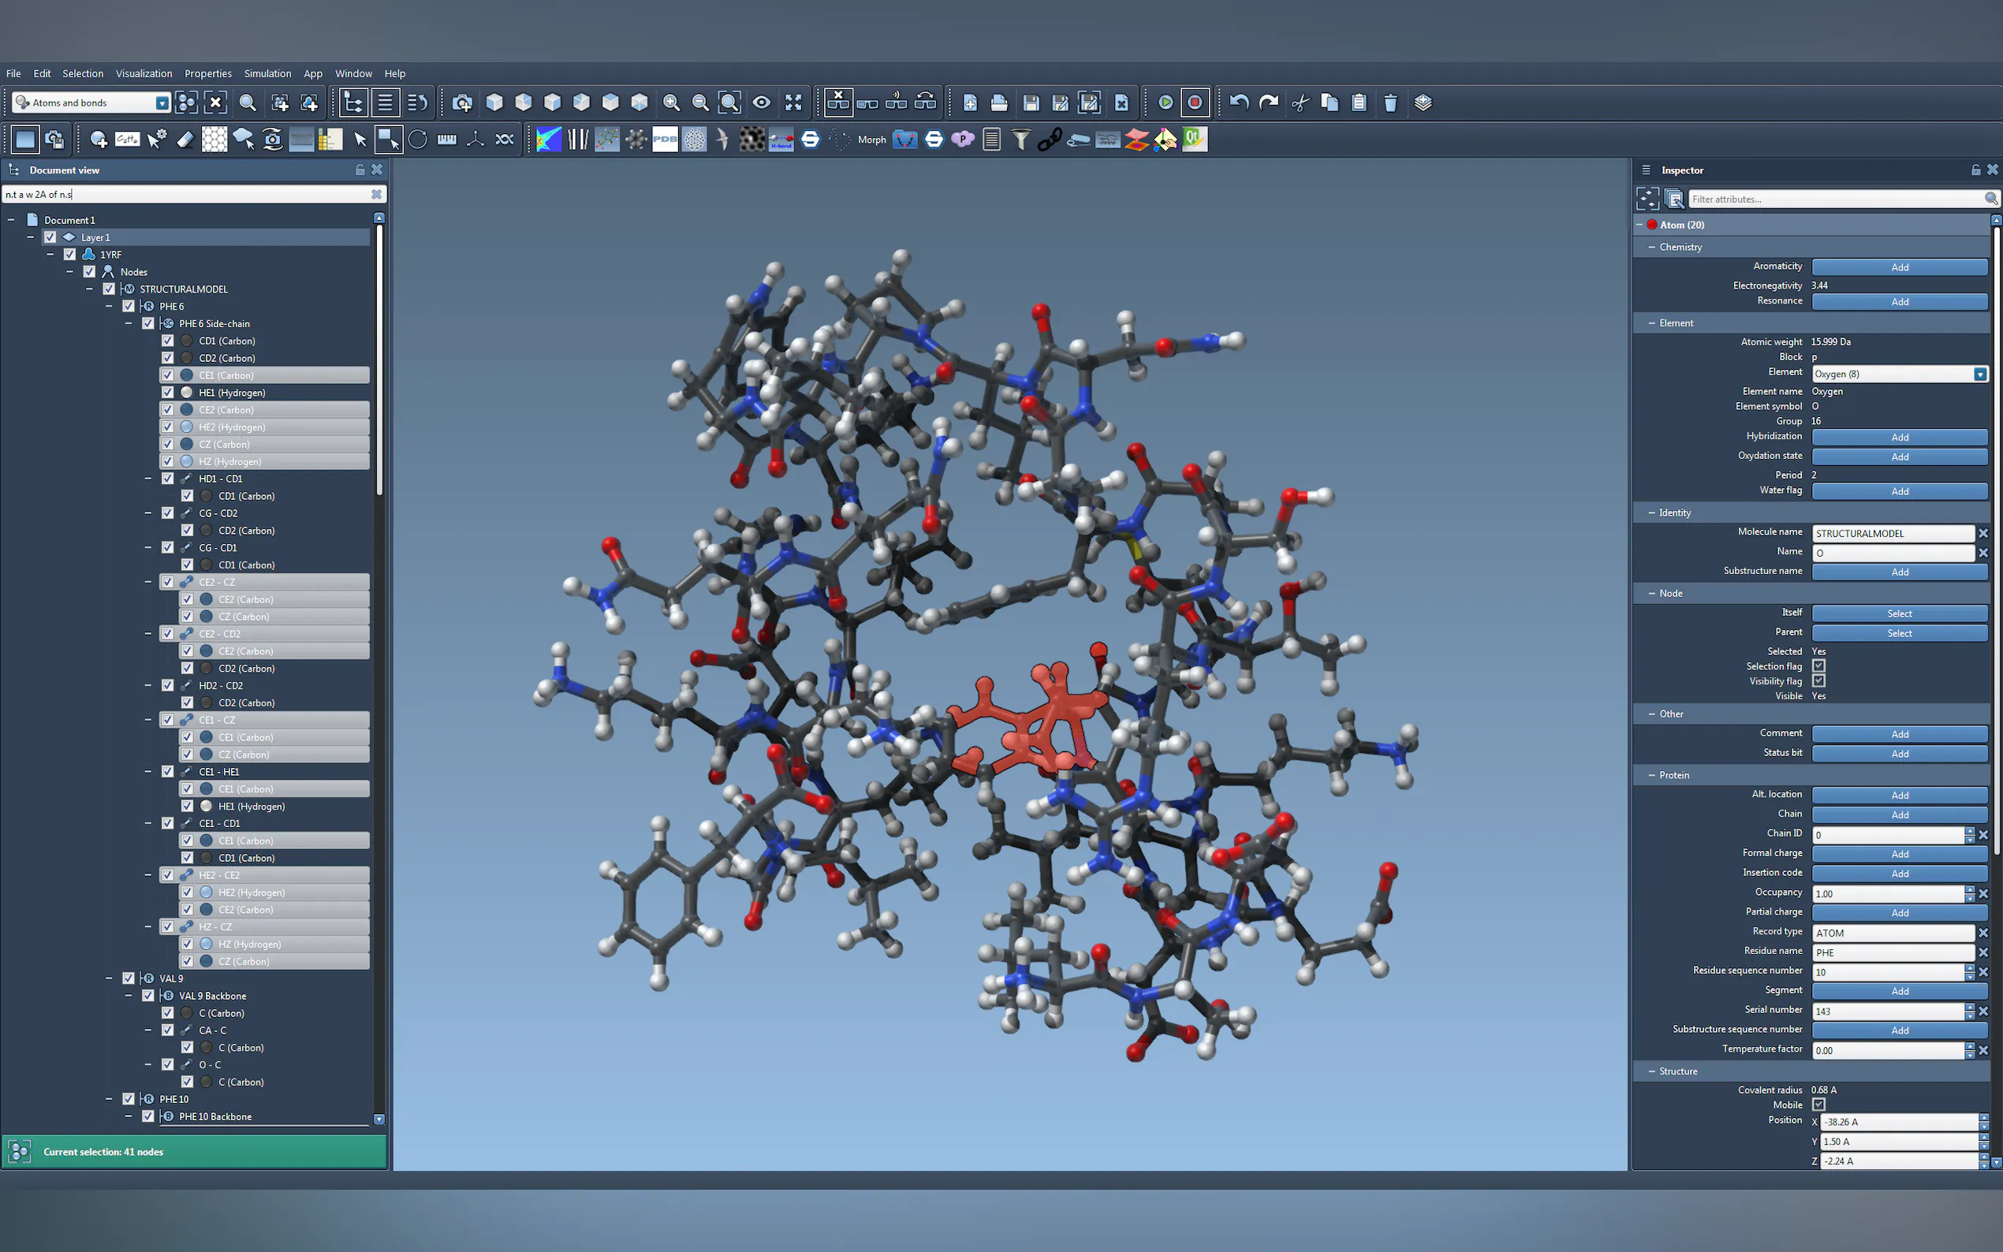Click Add button next to Aromaticity
Viewport: 2003px width, 1252px height.
coord(1899,267)
